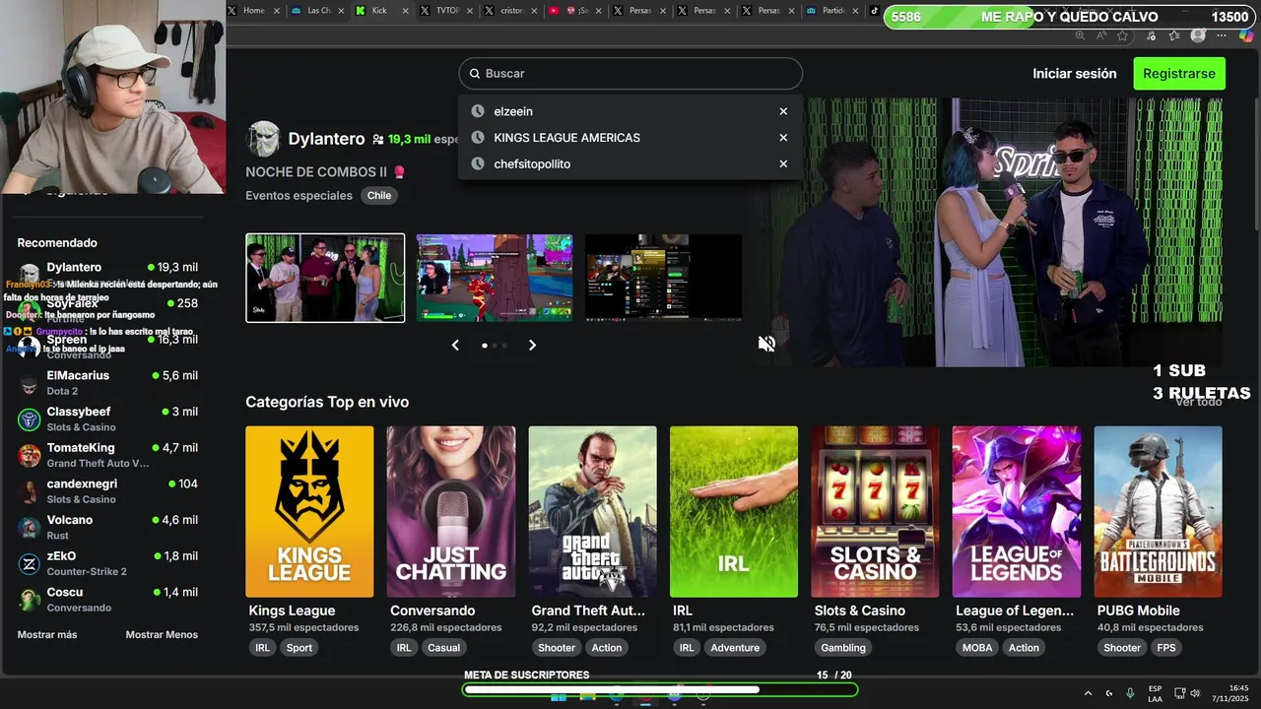1261x709 pixels.
Task: Open the Dylantero avatar in the featured stream
Action: [263, 140]
